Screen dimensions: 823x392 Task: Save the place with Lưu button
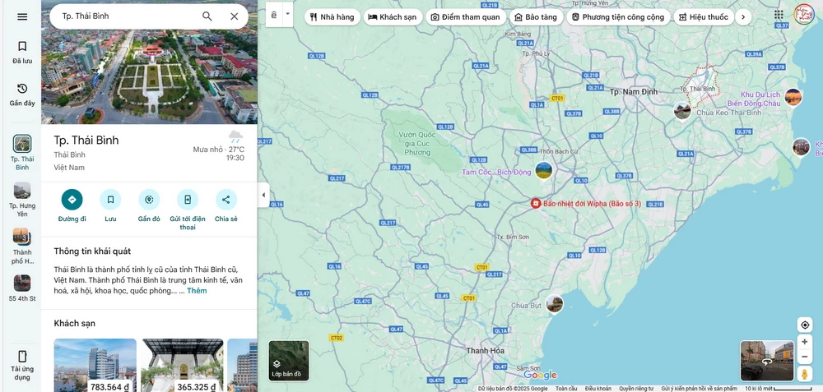[x=110, y=200]
